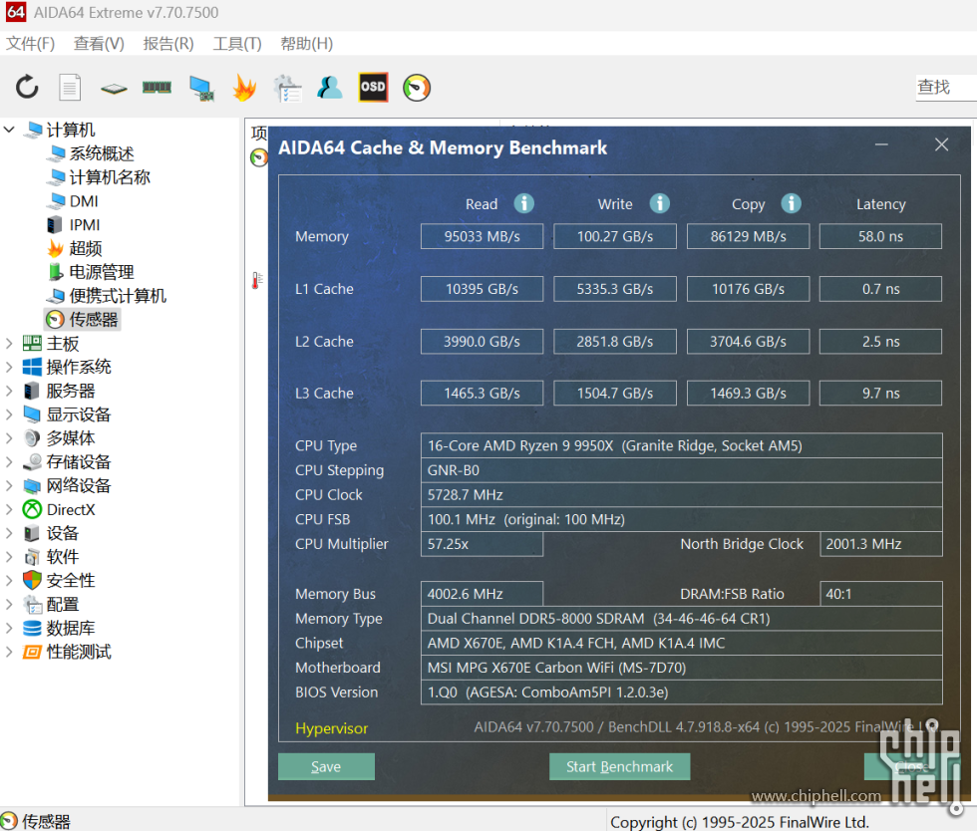Click the Memory Type DDR5-8000 field
Screen dimensions: 977x831
682,619
